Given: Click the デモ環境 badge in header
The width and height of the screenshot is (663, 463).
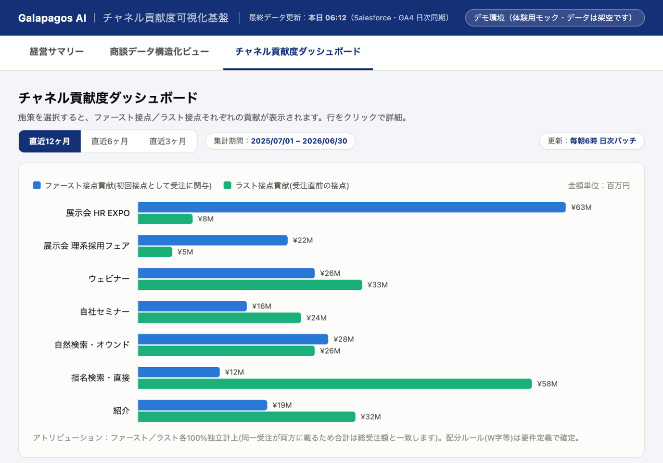Looking at the screenshot, I should [555, 18].
